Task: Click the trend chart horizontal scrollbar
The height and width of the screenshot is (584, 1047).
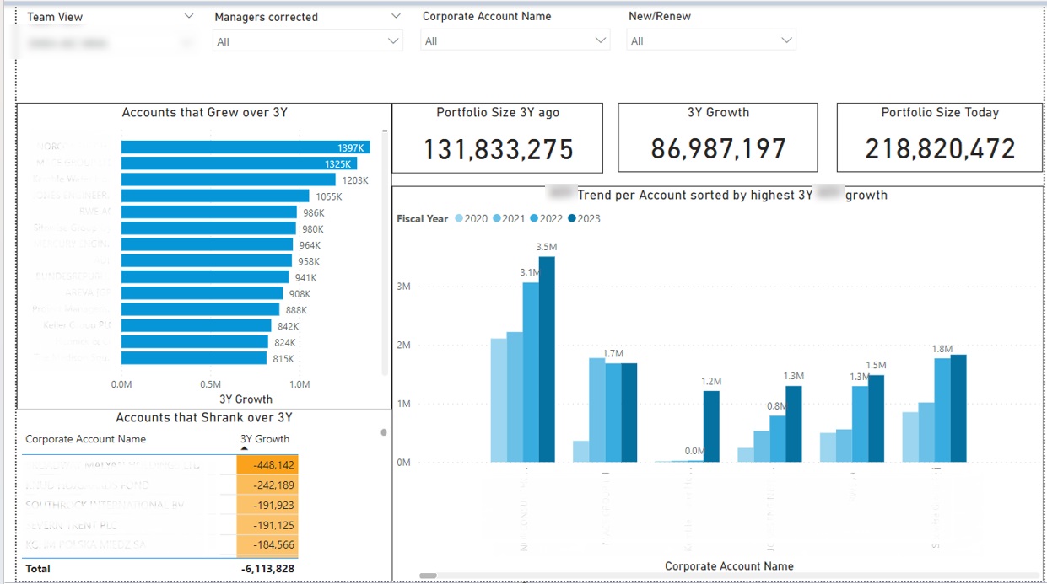Action: pos(428,576)
